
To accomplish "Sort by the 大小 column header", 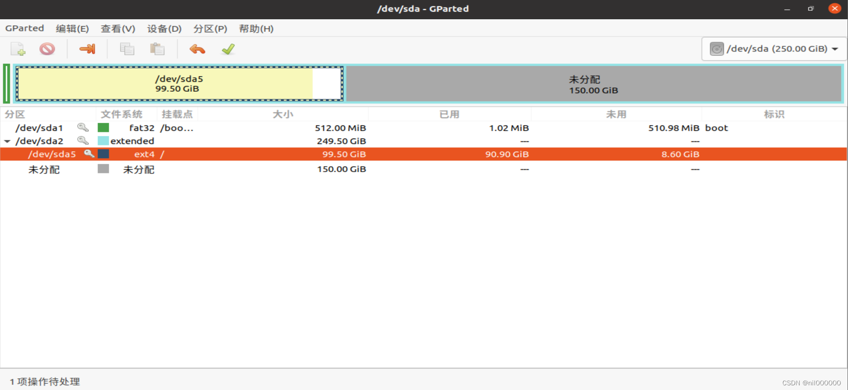I will [x=283, y=114].
